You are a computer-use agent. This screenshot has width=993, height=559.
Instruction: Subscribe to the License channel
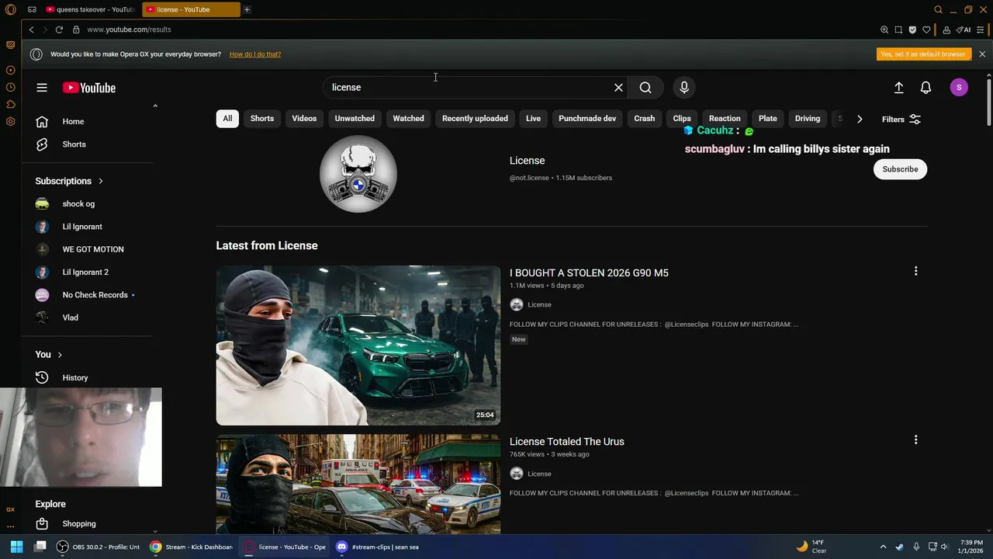[x=900, y=169]
